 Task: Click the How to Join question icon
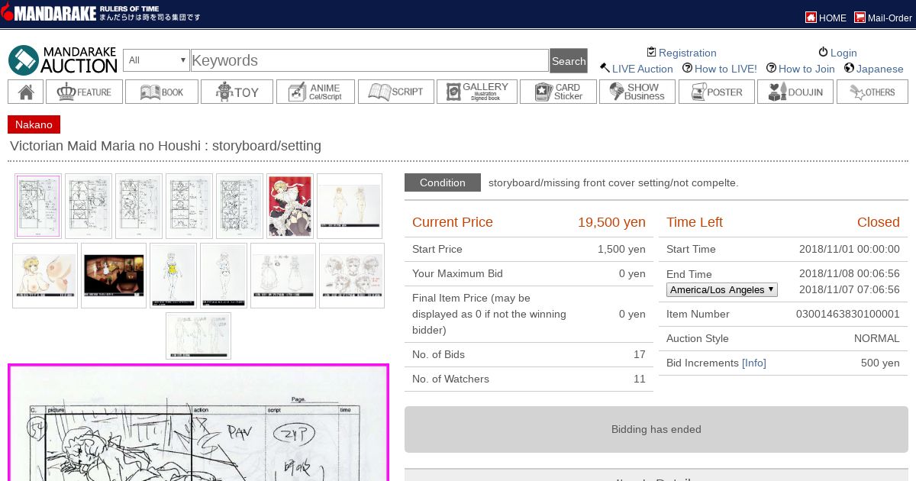pyautogui.click(x=771, y=68)
